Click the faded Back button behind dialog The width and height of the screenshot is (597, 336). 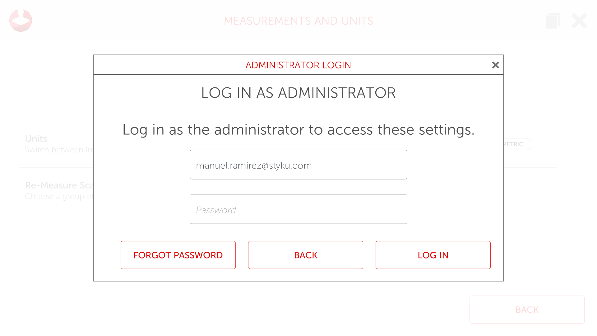tap(527, 310)
